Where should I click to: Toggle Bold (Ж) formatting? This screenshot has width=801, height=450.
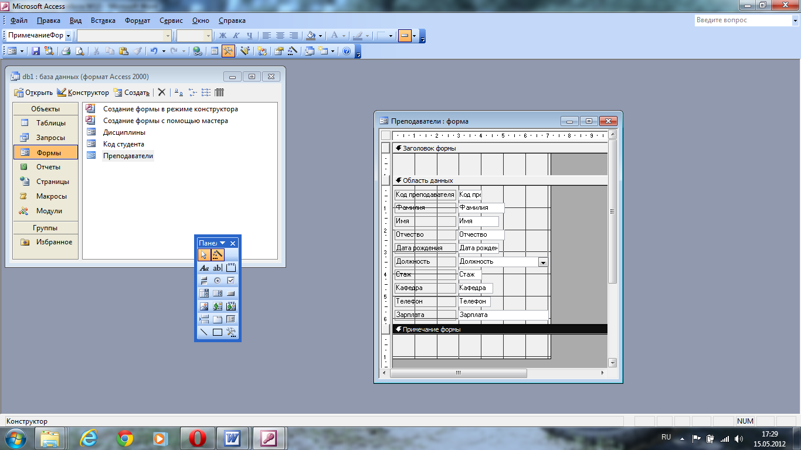223,36
